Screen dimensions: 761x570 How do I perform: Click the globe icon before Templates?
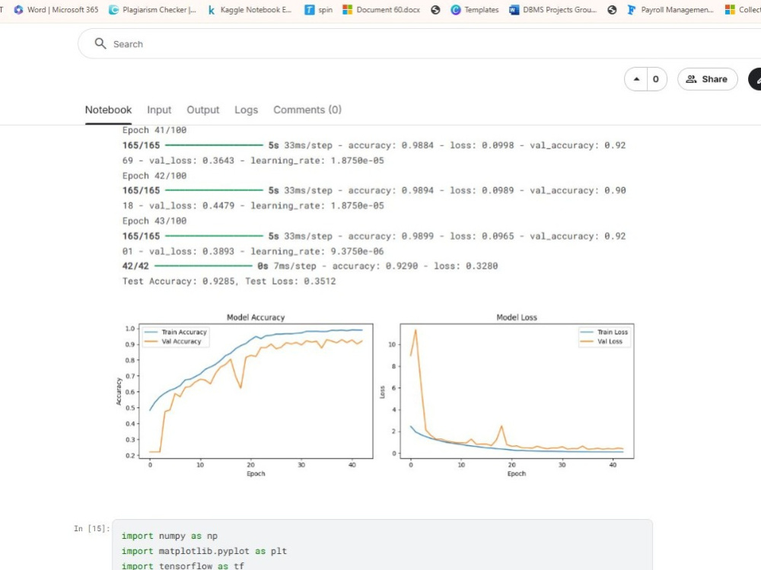[x=435, y=10]
